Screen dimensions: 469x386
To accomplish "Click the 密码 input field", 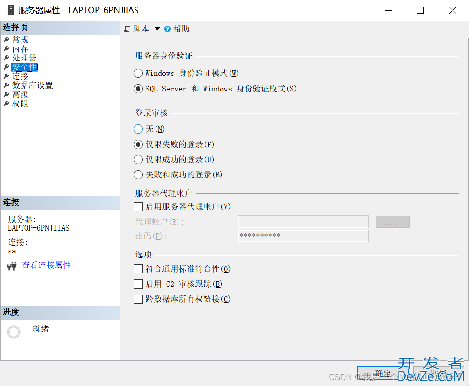I will tap(303, 236).
